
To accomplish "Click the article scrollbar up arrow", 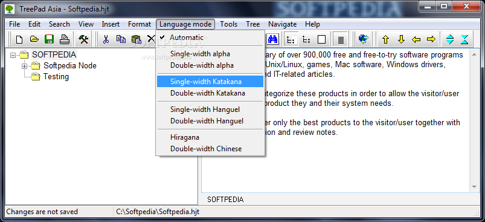I will pyautogui.click(x=474, y=54).
